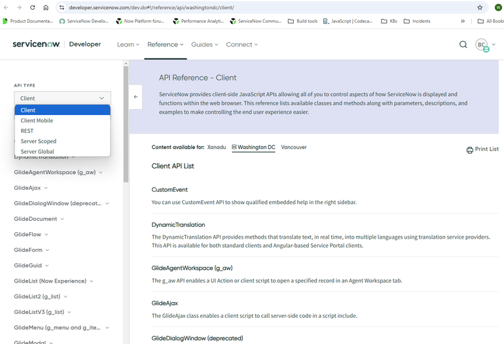Select Client option in dropdown

62,110
